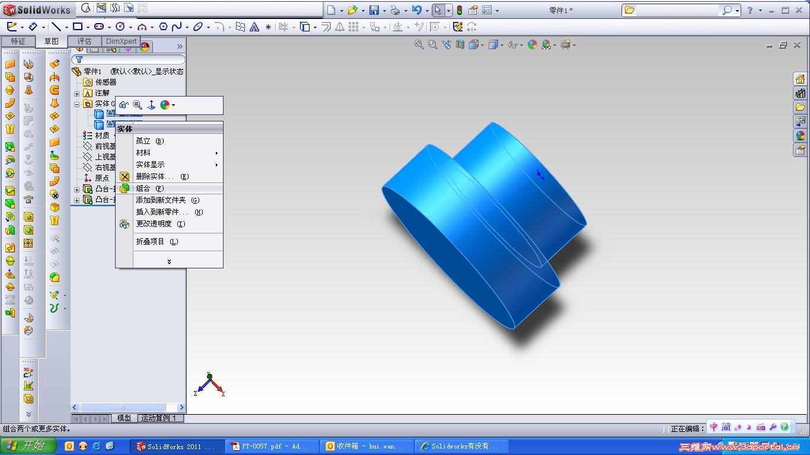
Task: Select the Circle sketch tool
Action: point(120,27)
